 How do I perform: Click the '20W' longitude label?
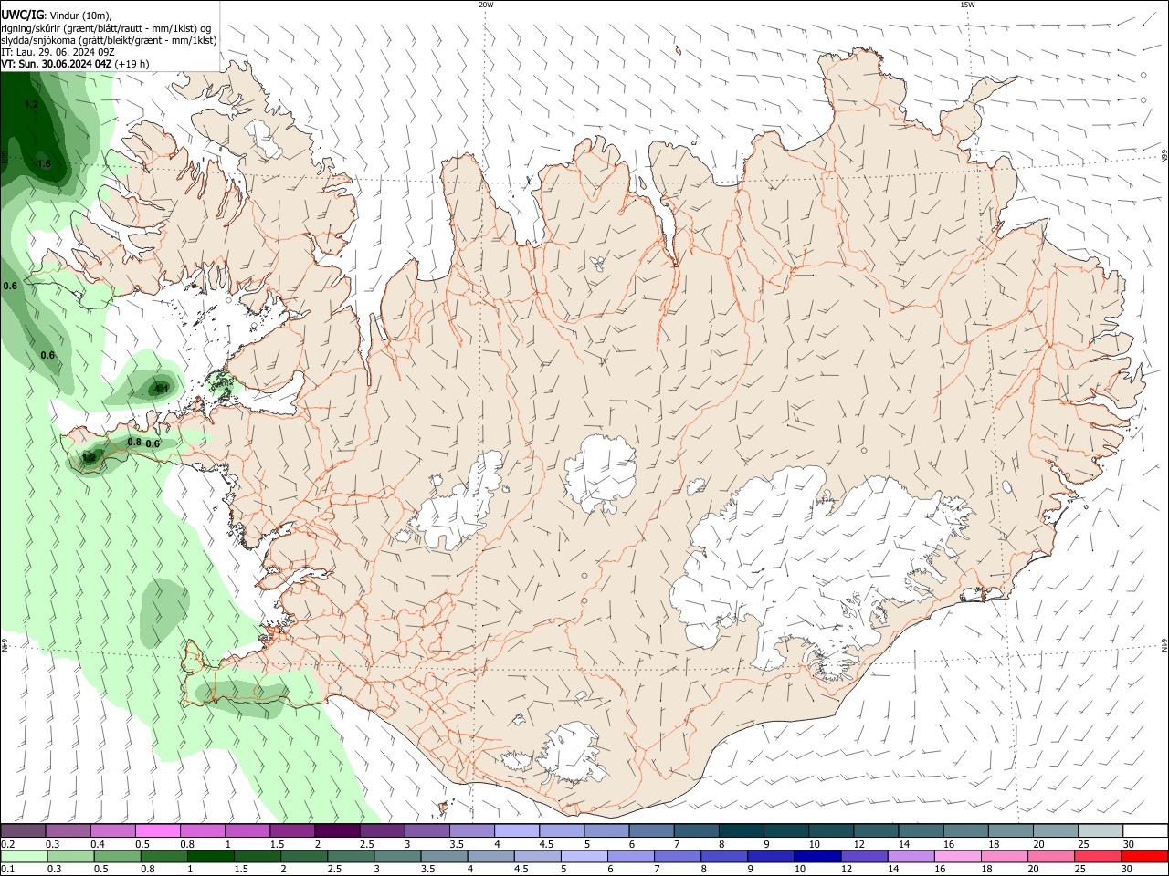coord(486,5)
